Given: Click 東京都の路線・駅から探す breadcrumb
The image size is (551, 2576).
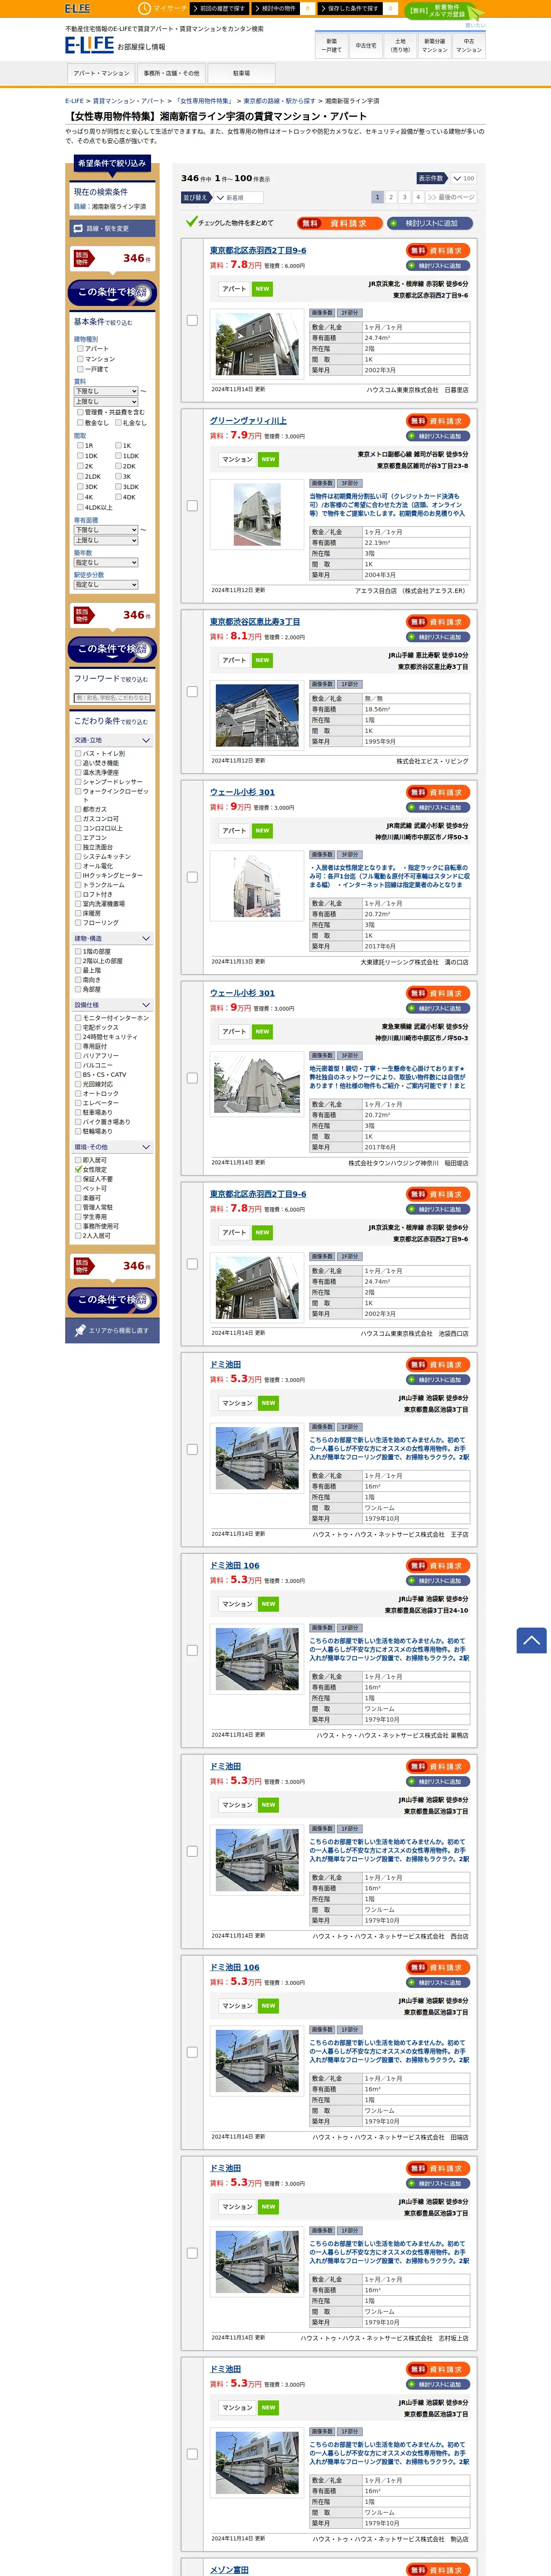Looking at the screenshot, I should 279,101.
